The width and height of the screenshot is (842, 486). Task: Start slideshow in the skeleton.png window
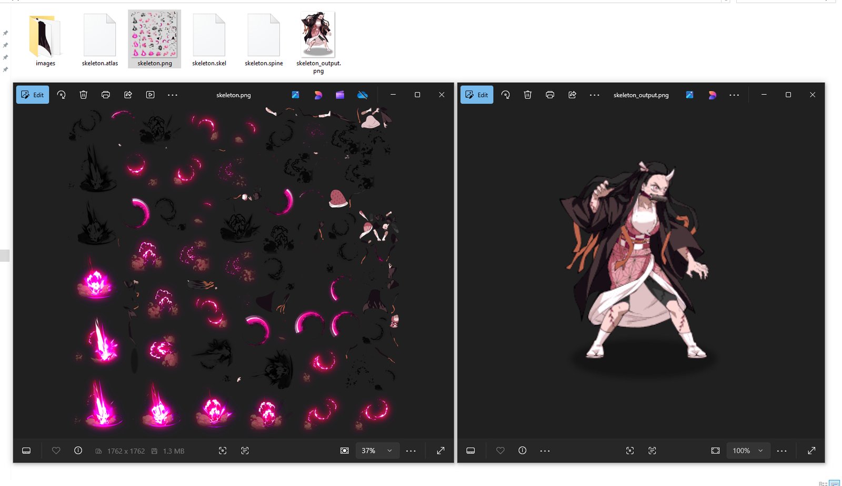(x=150, y=95)
